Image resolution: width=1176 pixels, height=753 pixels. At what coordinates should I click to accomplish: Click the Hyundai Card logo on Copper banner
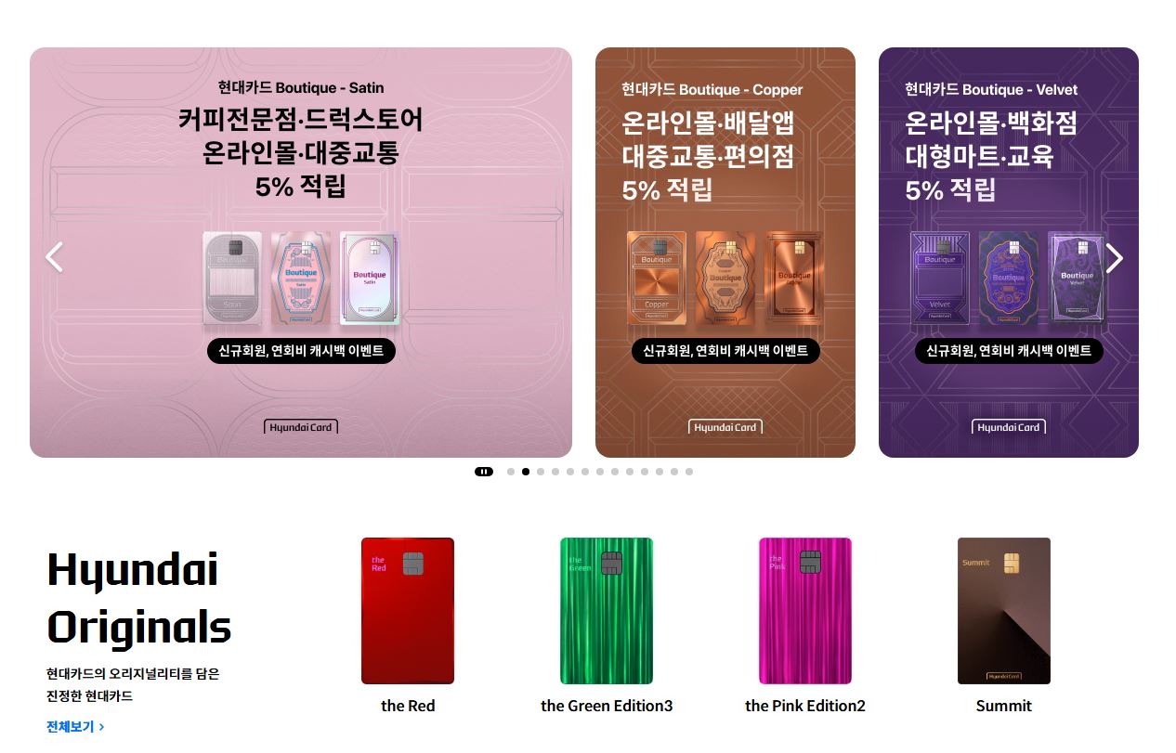[x=725, y=427]
